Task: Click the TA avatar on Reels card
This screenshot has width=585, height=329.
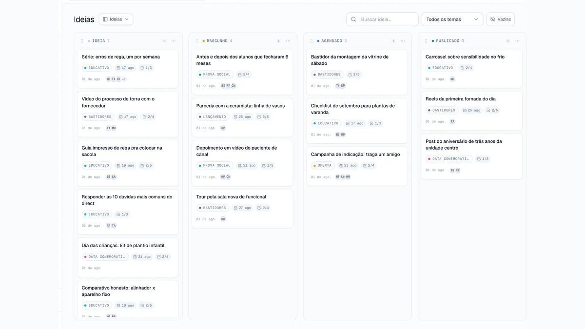Action: click(x=452, y=122)
